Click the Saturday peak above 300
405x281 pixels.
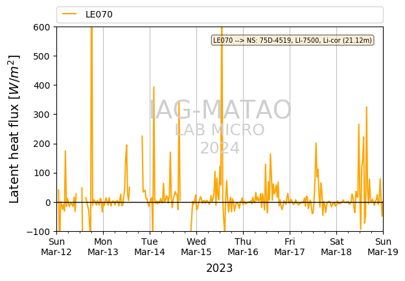tap(366, 107)
